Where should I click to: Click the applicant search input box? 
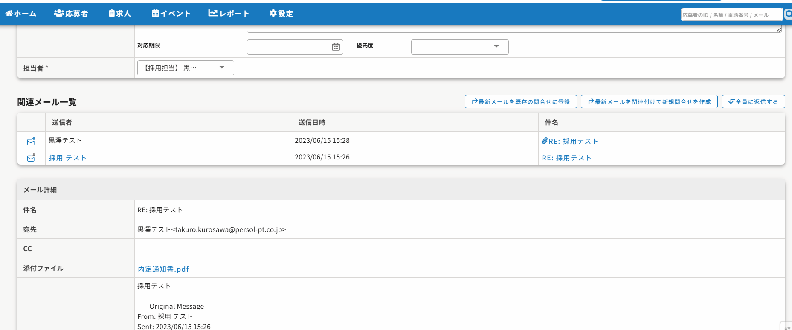click(x=731, y=15)
